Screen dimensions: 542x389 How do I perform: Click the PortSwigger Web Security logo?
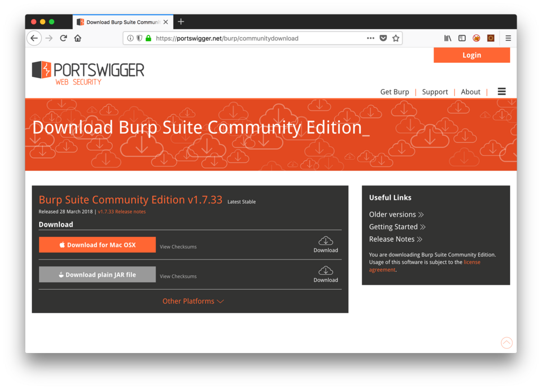tap(88, 73)
